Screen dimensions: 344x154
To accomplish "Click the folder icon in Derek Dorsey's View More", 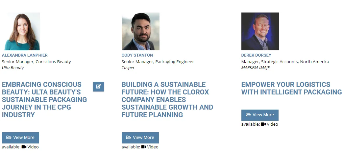I will tap(248, 115).
